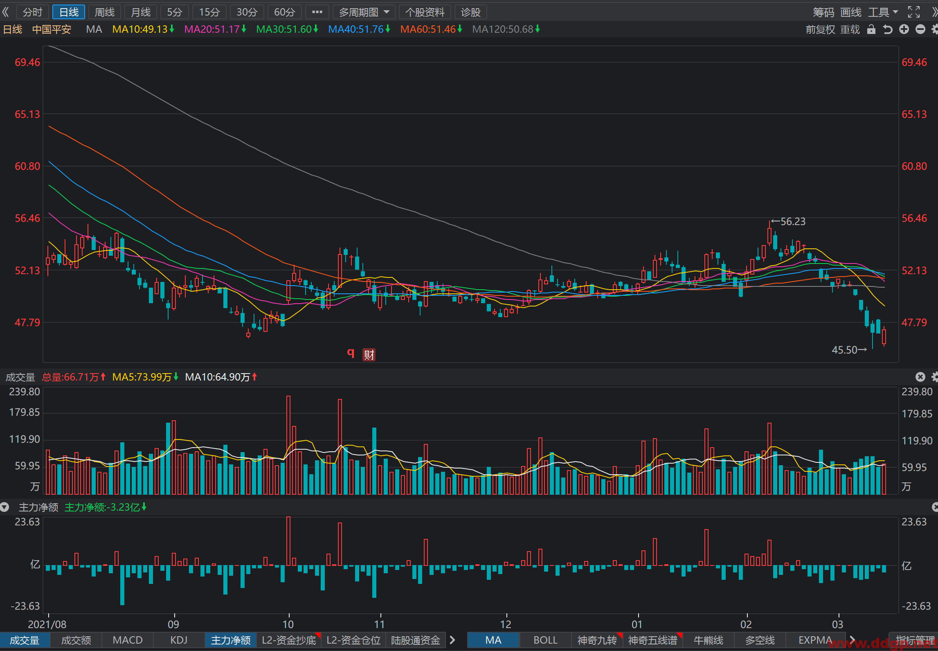Select the 神奇九转 overlay tab

pyautogui.click(x=597, y=640)
